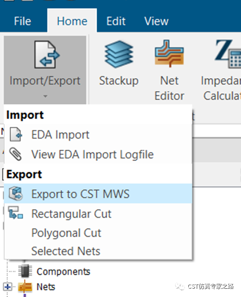
Task: Click the Components chip icon
Action: point(25,271)
